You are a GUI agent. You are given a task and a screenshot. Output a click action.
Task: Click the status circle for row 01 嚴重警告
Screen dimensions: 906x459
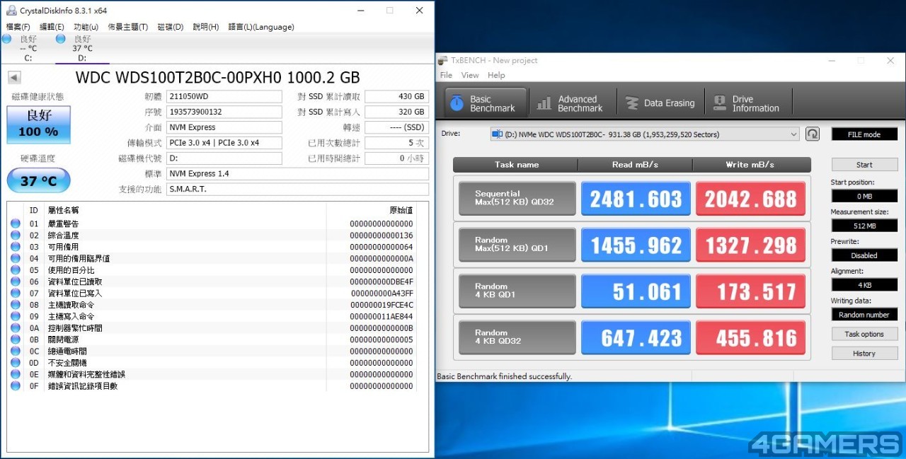(x=16, y=223)
